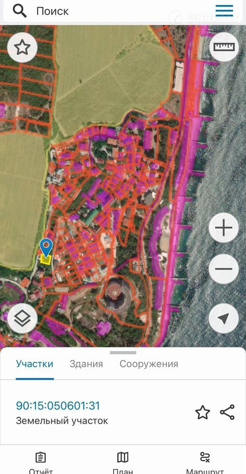Open the hamburger menu icon
Viewport: 246px width, 474px height.
tap(224, 11)
